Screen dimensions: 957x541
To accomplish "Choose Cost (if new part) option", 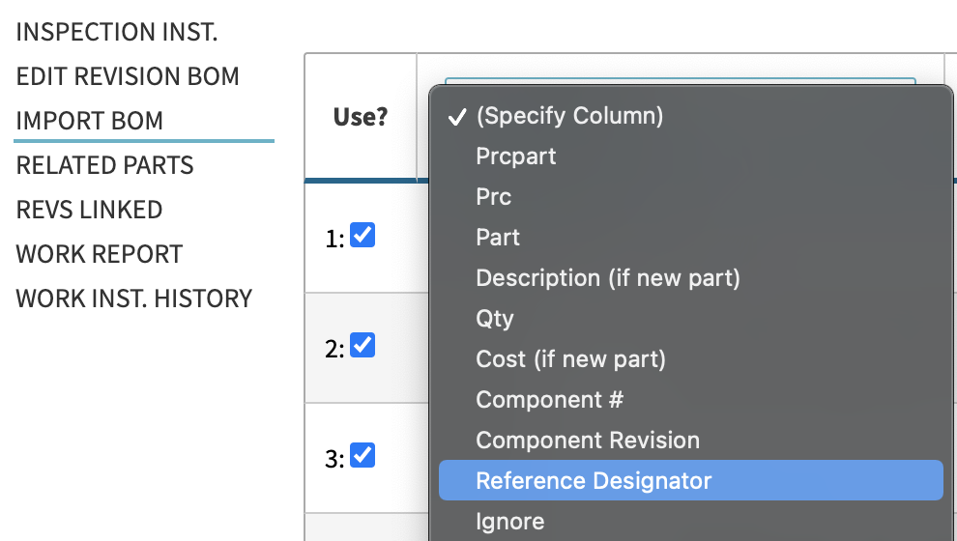I will click(691, 358).
